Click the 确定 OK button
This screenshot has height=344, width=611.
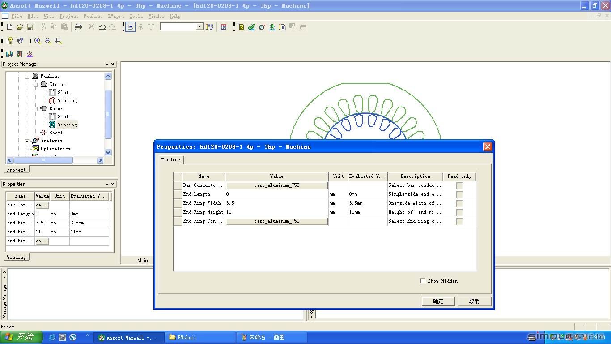(438, 301)
